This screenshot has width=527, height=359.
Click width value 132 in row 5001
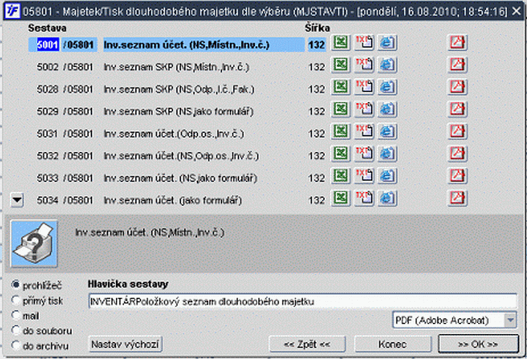click(x=317, y=45)
